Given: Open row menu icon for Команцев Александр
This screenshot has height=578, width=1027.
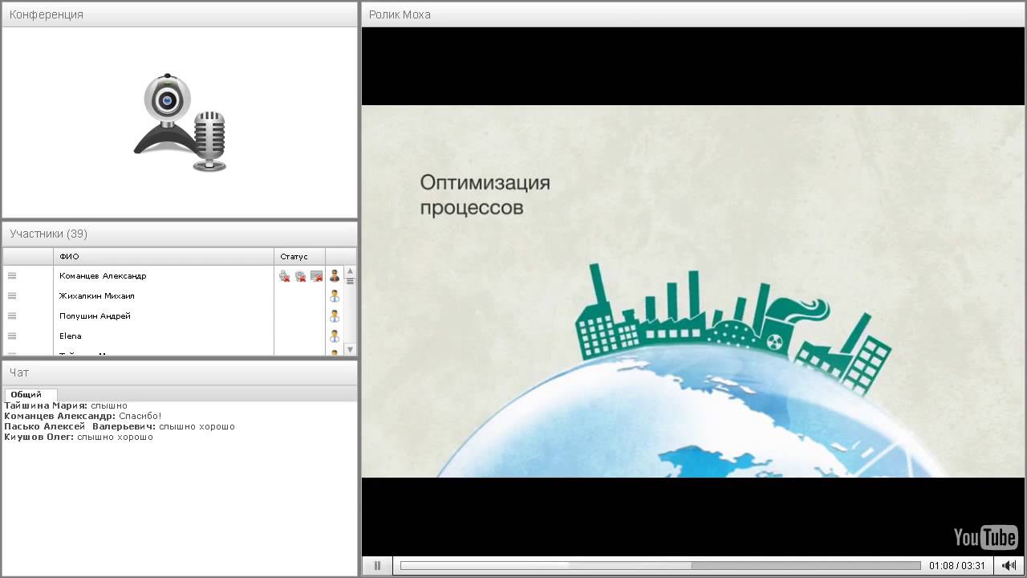Looking at the screenshot, I should pyautogui.click(x=12, y=275).
